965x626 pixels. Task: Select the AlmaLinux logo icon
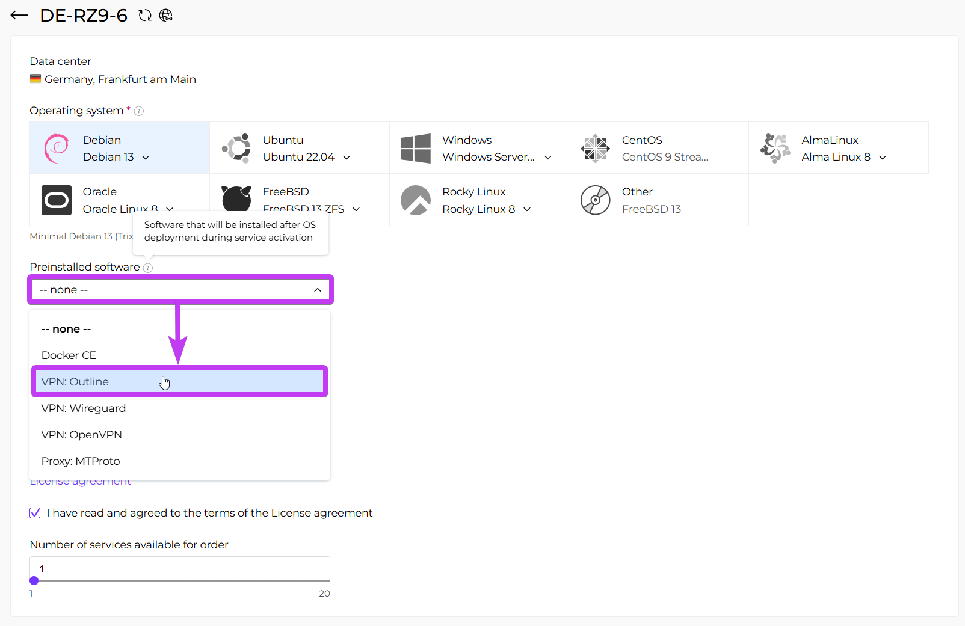pyautogui.click(x=775, y=149)
